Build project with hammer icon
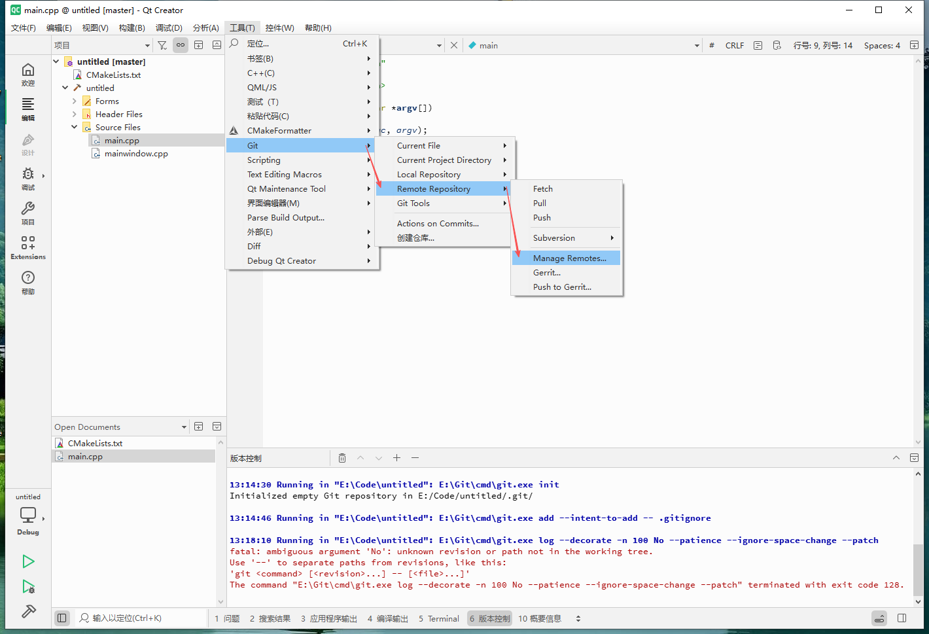 28,611
